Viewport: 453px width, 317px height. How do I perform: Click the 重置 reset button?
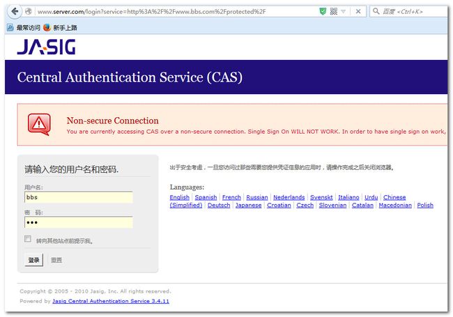click(56, 260)
